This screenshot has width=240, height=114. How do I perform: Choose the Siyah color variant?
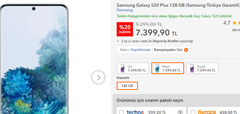coord(202,68)
